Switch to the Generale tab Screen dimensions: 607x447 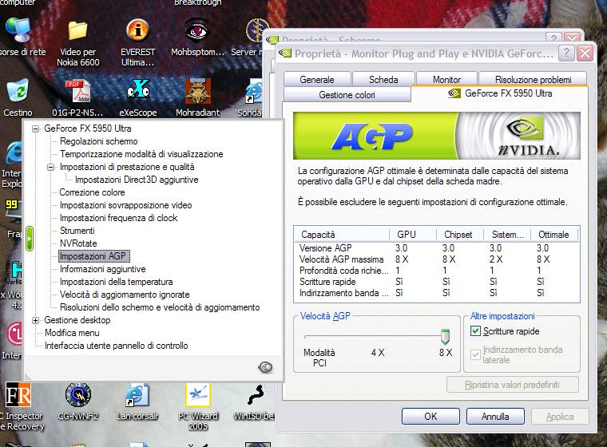[x=317, y=79]
